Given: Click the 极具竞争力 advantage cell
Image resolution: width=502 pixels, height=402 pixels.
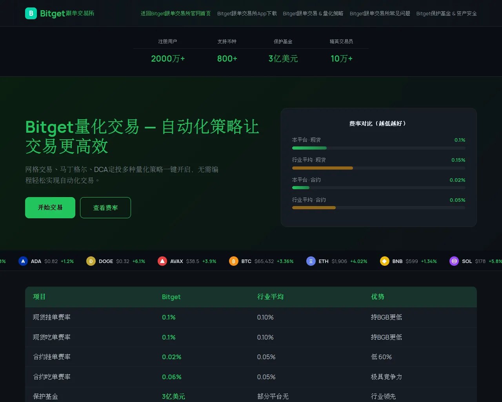Looking at the screenshot, I should [x=386, y=377].
